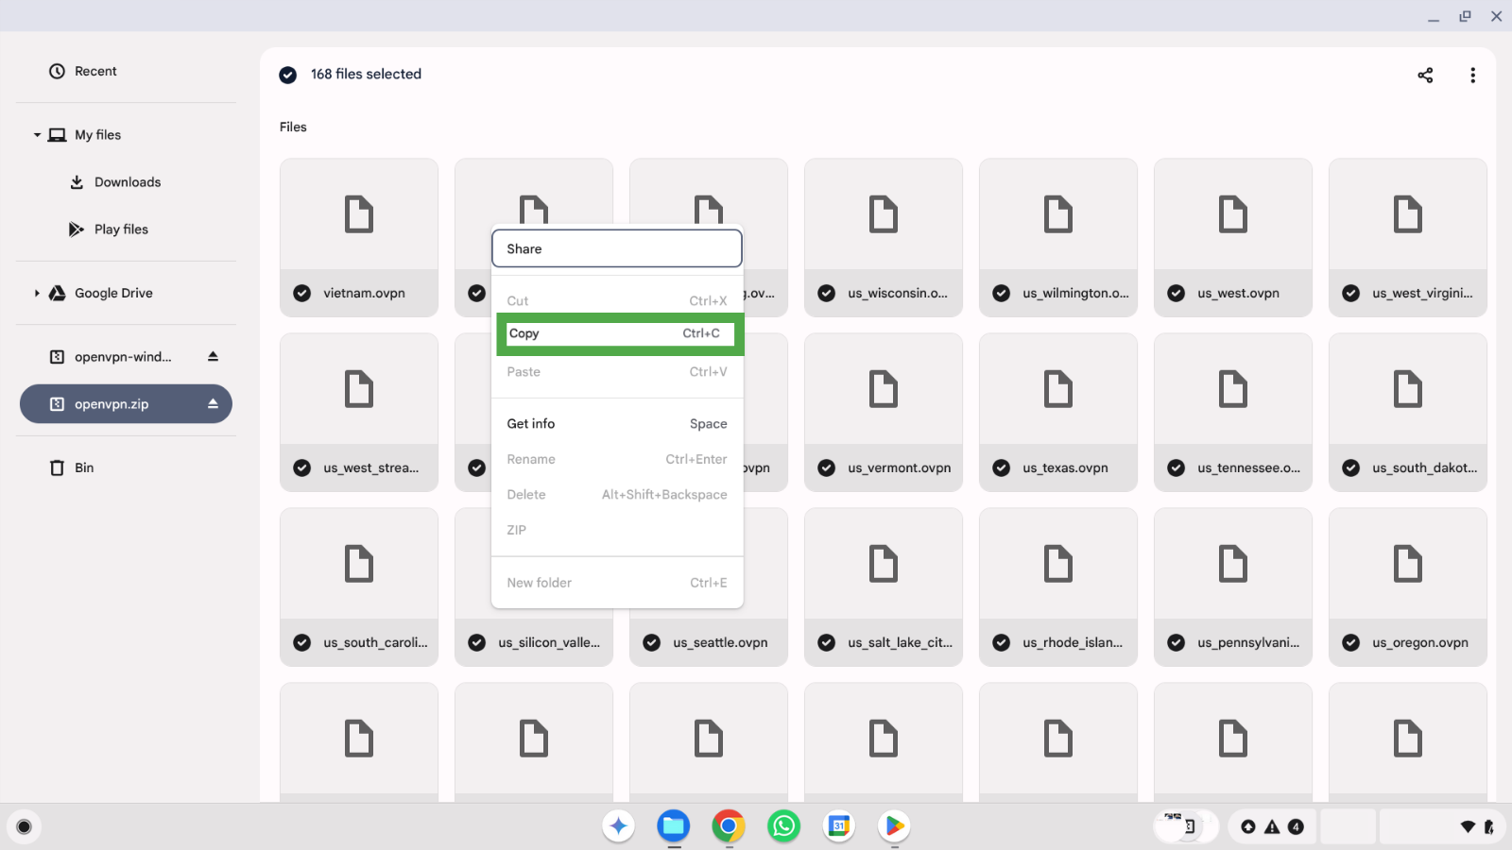
Task: Click the Recent clock icon
Action: 58,71
